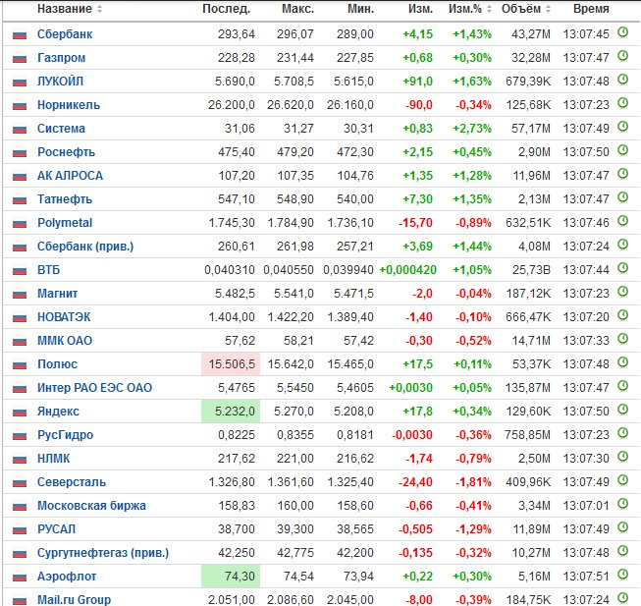
Task: Click the clock icon in Сбербанк row
Action: click(622, 32)
